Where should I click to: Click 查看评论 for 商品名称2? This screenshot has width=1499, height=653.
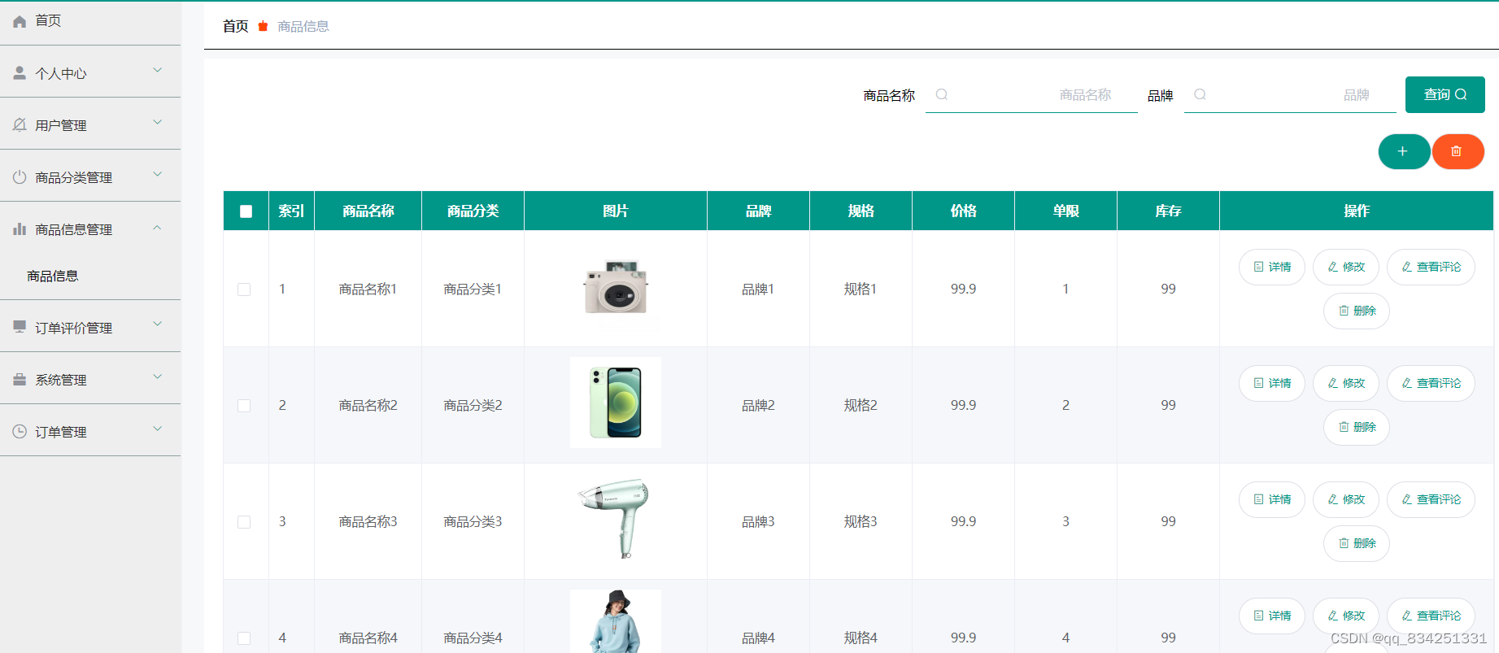coord(1431,383)
